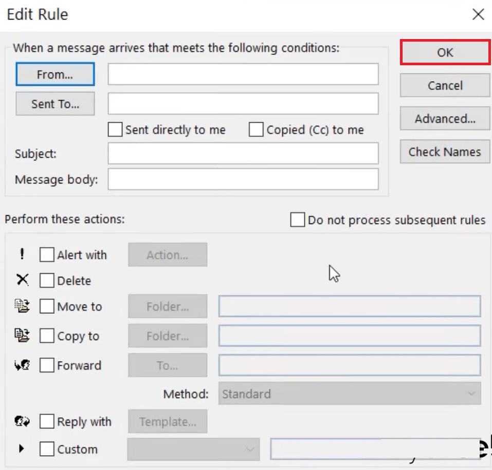
Task: Check the Custom action checkbox
Action: (x=47, y=449)
